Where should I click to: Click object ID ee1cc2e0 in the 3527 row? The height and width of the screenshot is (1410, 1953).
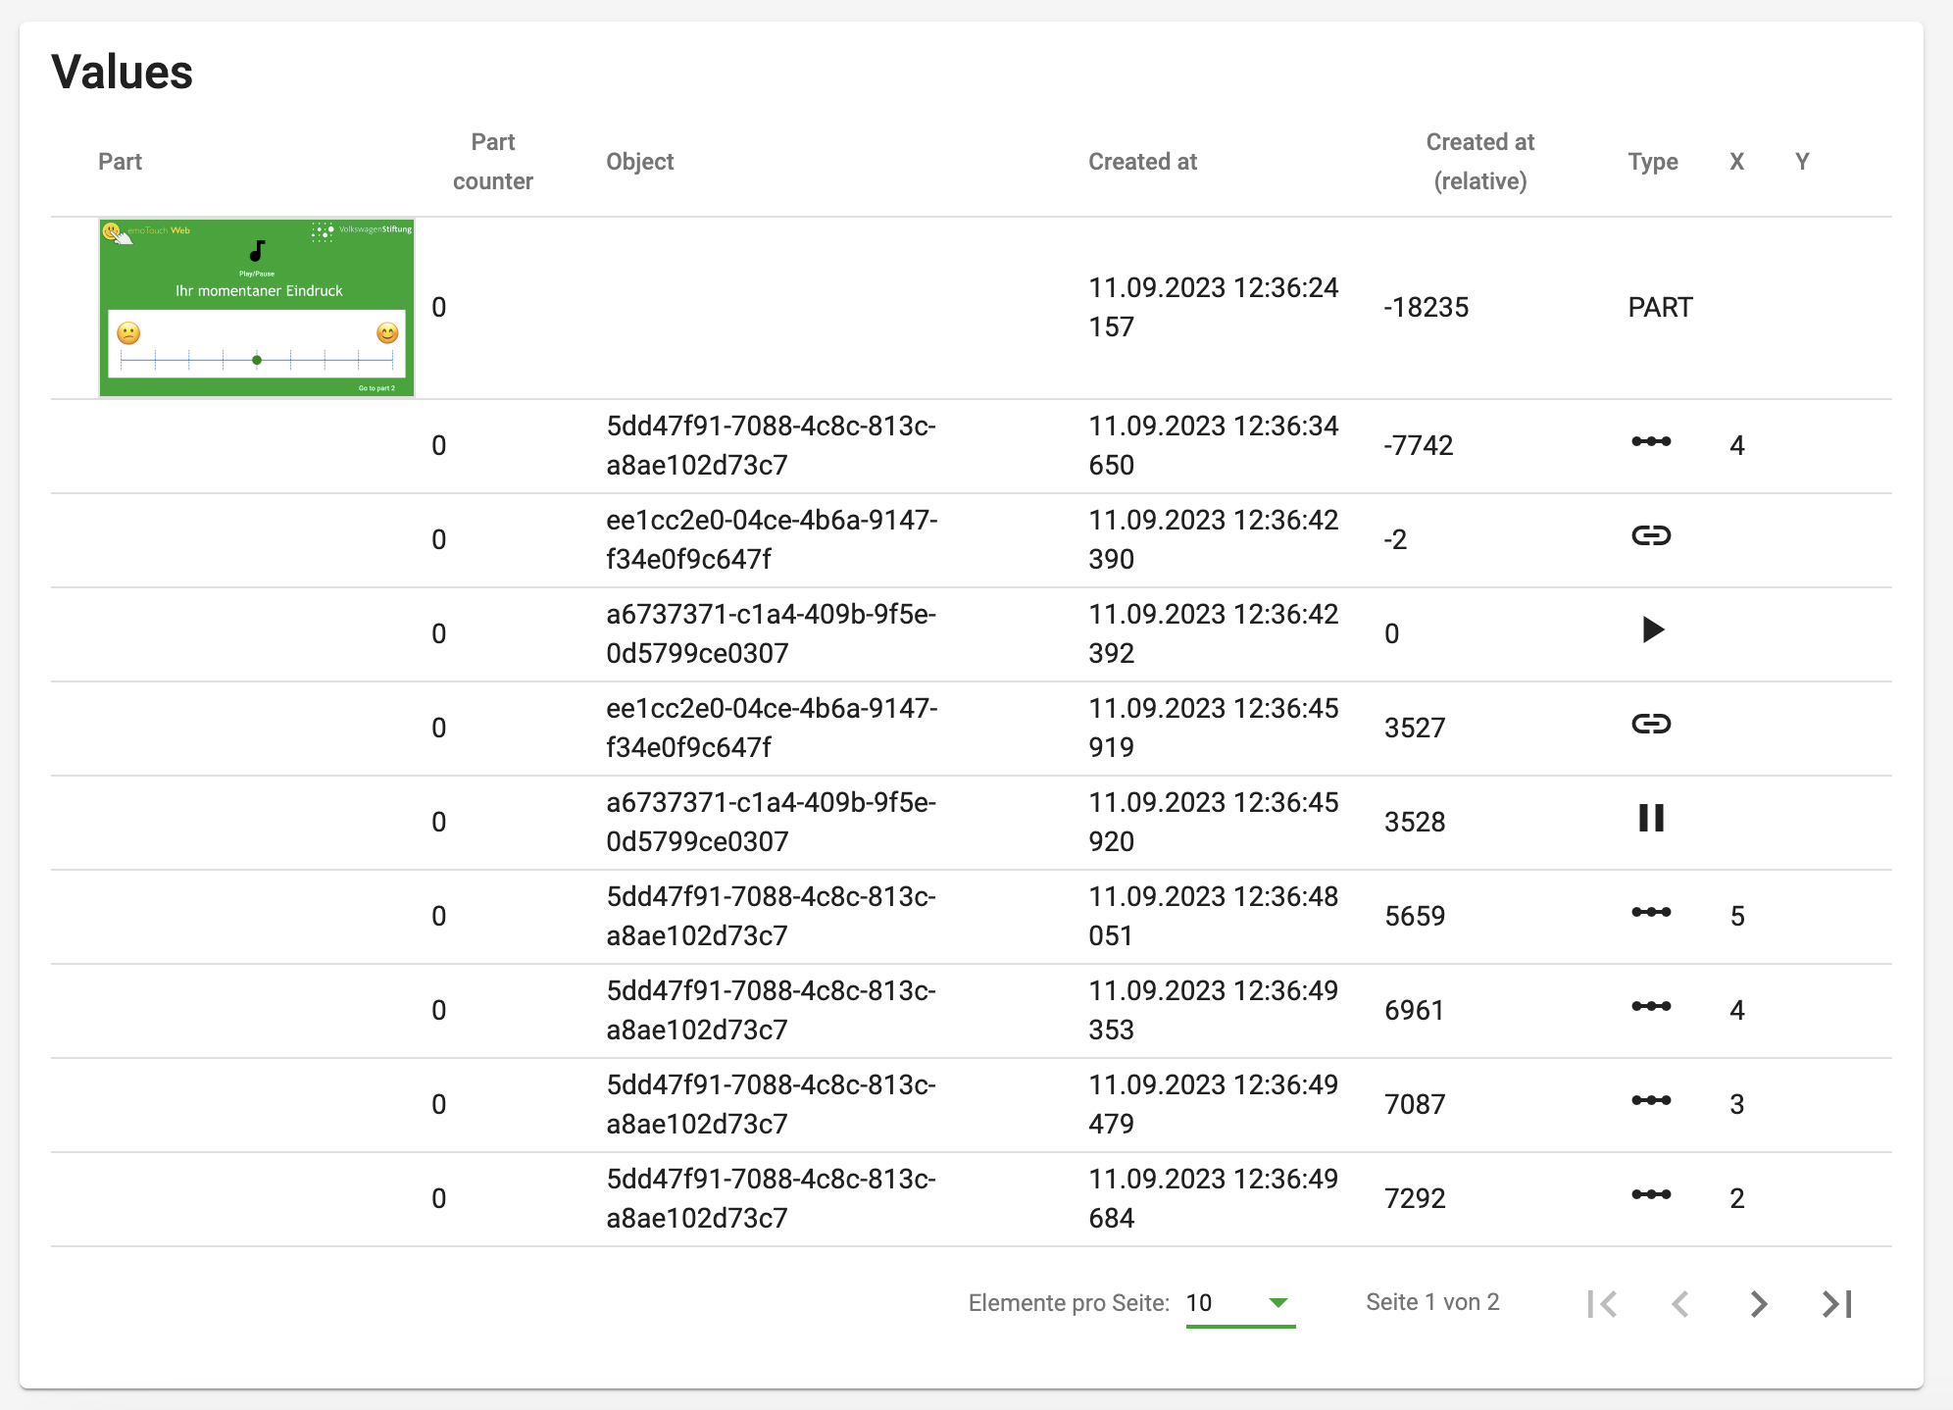tap(772, 729)
